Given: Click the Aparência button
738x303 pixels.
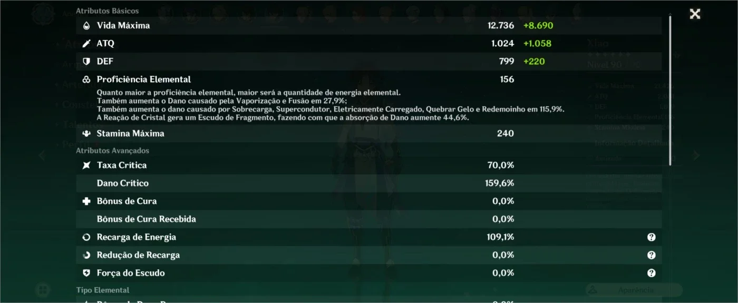Looking at the screenshot, I should pyautogui.click(x=634, y=290).
